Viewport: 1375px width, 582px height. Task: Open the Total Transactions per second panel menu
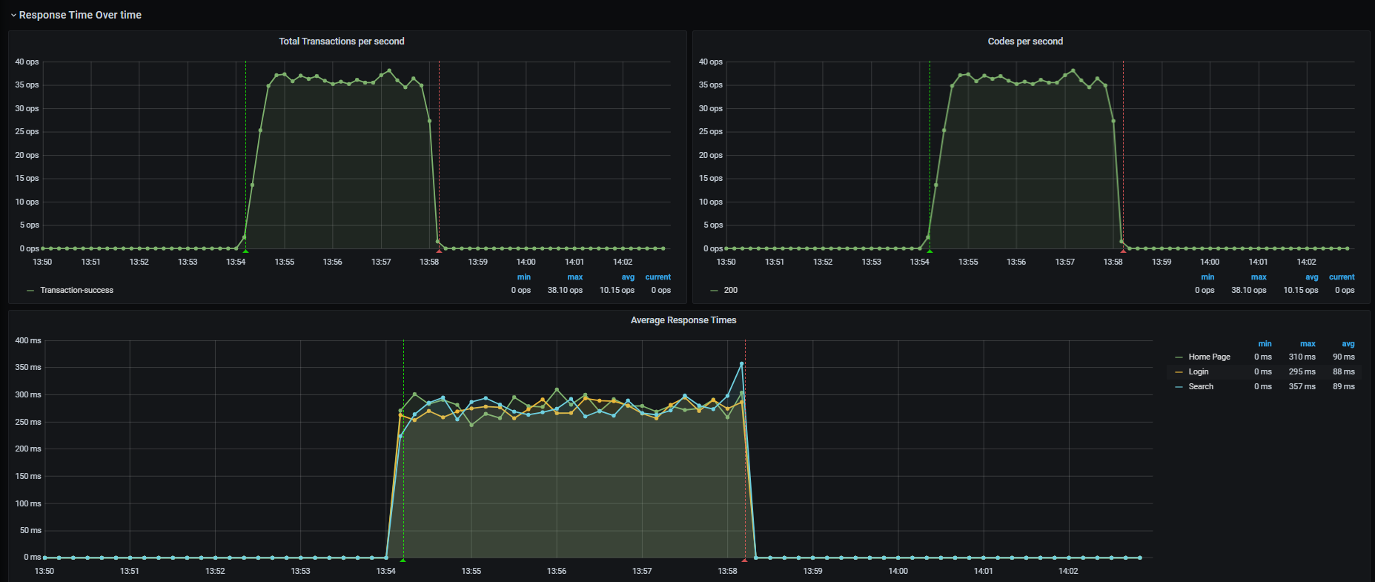click(342, 42)
